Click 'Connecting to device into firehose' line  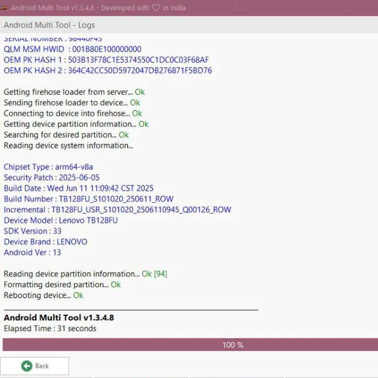coord(73,113)
